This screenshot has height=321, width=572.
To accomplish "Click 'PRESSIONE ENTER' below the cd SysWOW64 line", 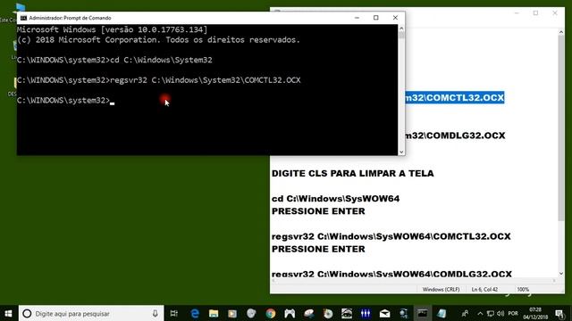I will point(318,211).
